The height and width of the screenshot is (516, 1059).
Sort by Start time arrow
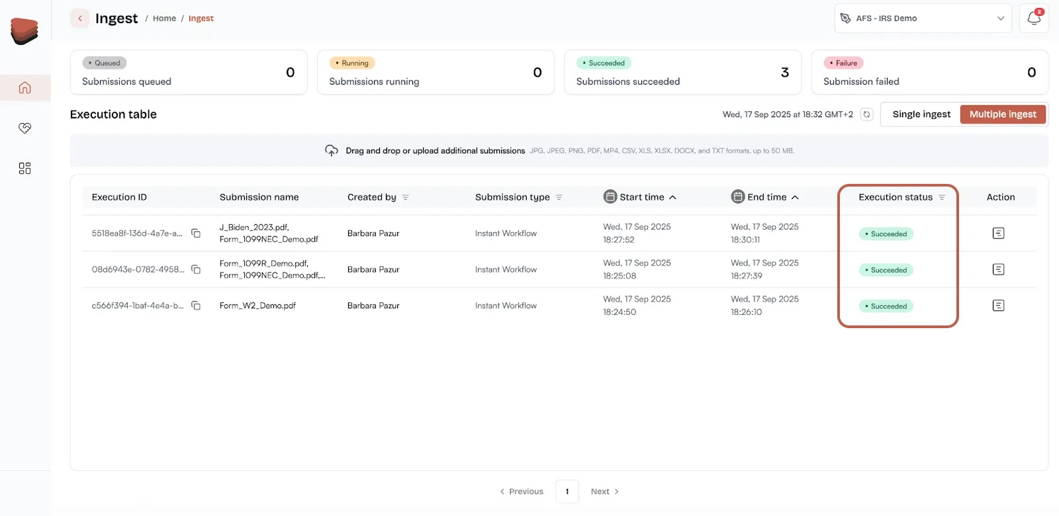pos(672,197)
